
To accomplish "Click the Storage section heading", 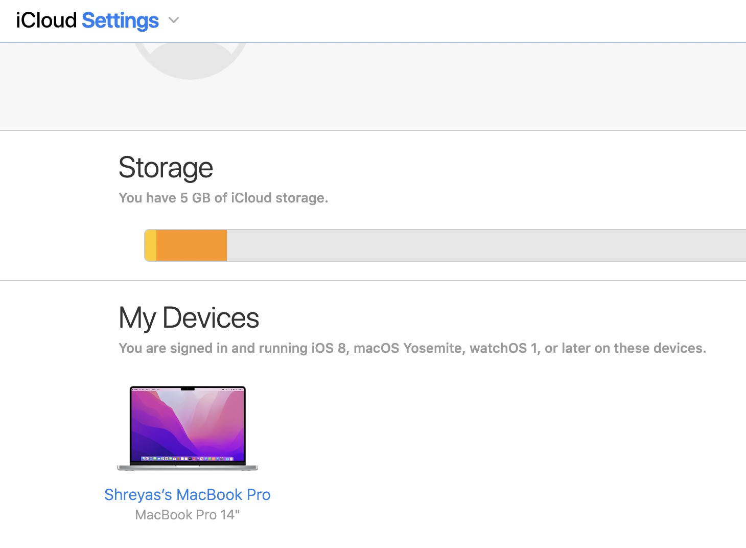I will [166, 168].
